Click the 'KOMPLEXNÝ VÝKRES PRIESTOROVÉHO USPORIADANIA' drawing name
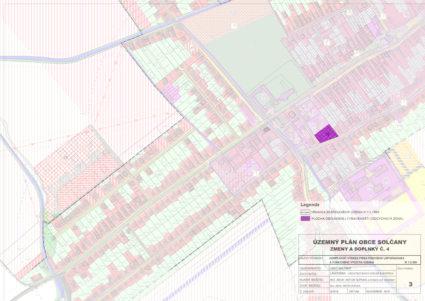Viewport: 425px width, 301px height. click(x=367, y=258)
